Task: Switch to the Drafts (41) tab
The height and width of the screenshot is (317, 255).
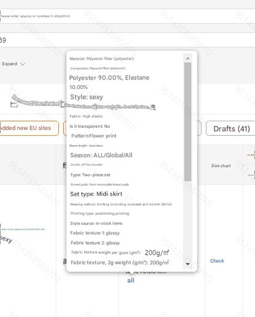Action: pos(232,129)
